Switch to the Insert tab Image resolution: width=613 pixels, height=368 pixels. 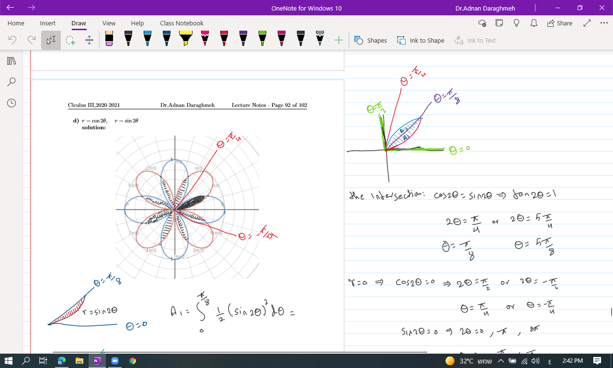click(47, 23)
